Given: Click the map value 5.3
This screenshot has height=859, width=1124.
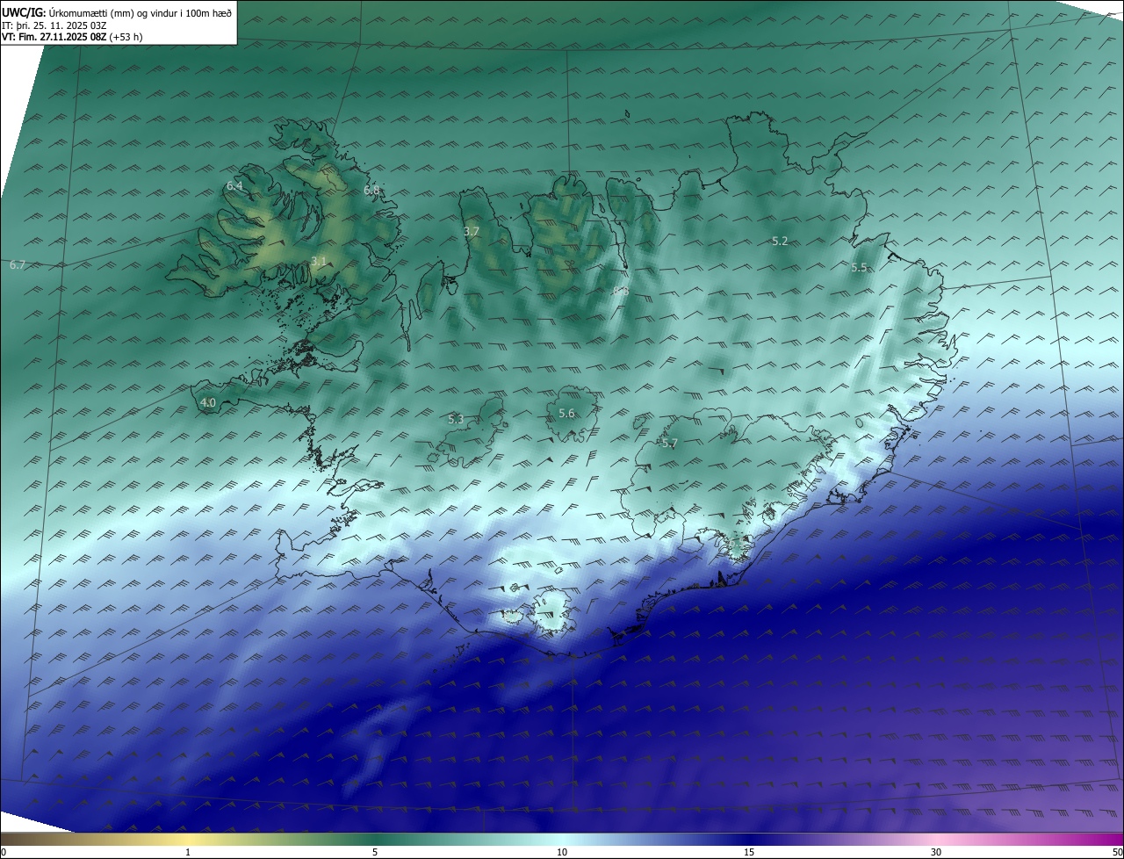Looking at the screenshot, I should pyautogui.click(x=456, y=420).
